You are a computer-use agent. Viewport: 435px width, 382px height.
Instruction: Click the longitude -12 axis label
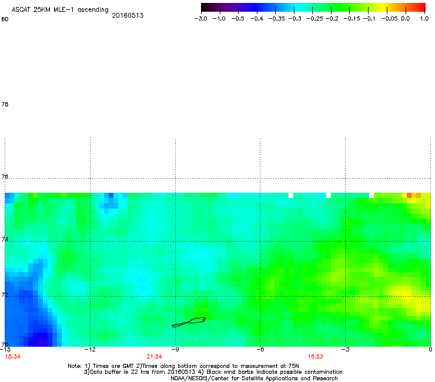point(90,349)
